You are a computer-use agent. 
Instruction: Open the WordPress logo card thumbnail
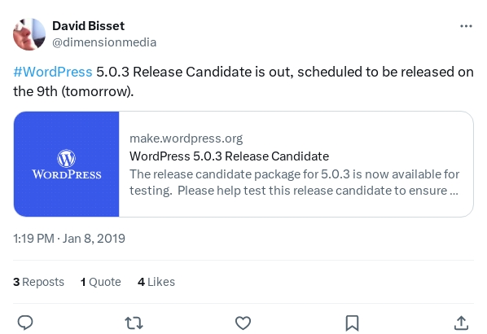(67, 164)
